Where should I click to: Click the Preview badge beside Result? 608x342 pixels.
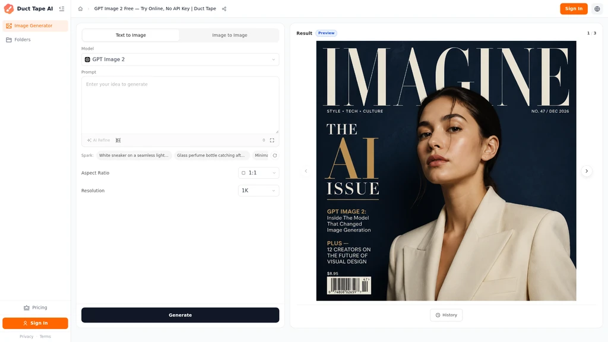pyautogui.click(x=326, y=33)
